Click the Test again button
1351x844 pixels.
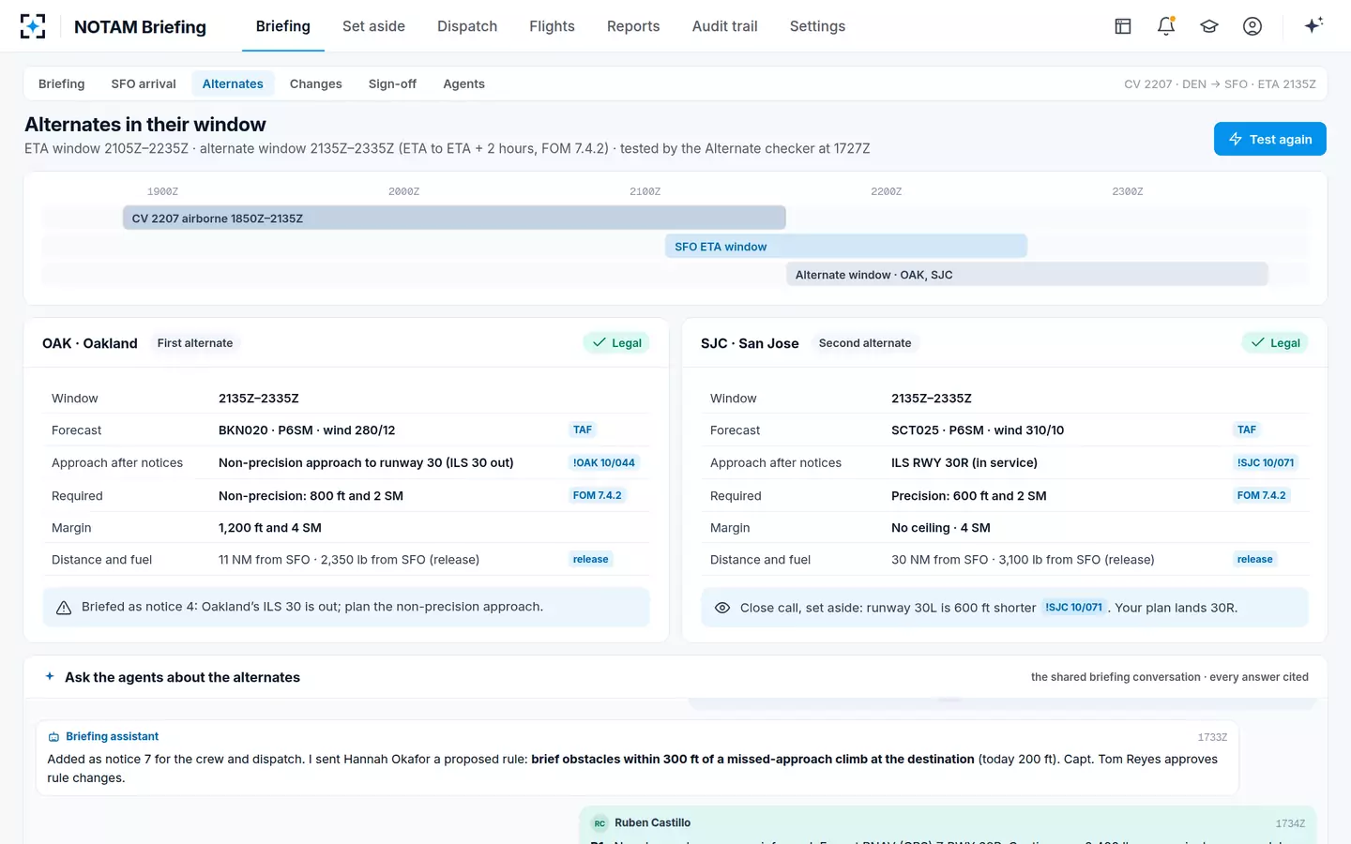click(x=1269, y=139)
